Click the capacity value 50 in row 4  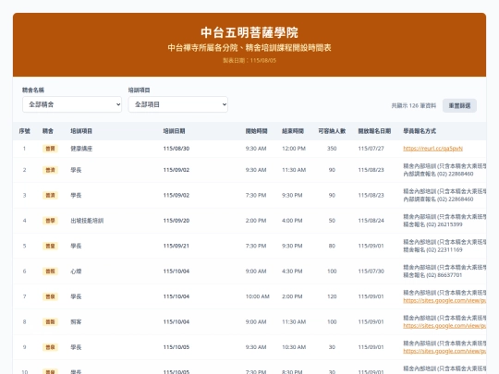click(x=332, y=221)
